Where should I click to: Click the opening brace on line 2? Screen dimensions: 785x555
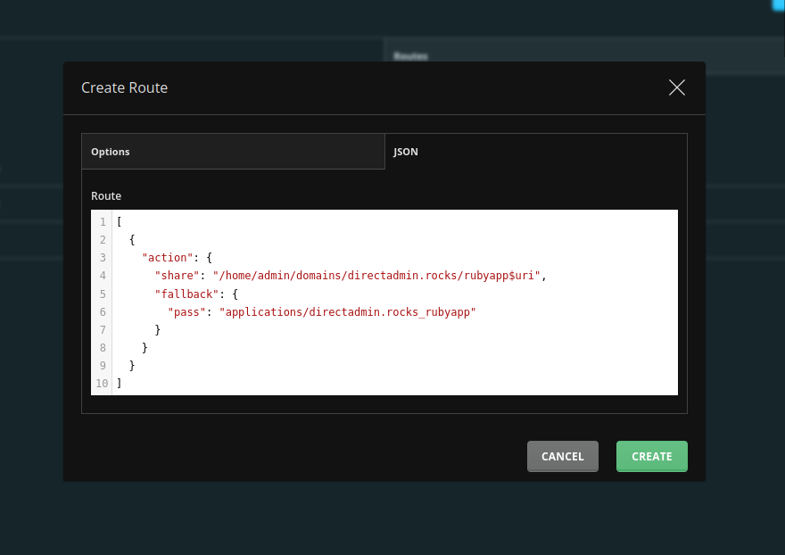[131, 239]
